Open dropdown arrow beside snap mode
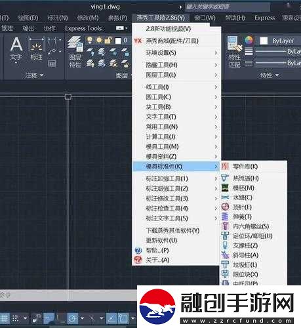Viewport: 301px width, 328px height. [x=26, y=318]
